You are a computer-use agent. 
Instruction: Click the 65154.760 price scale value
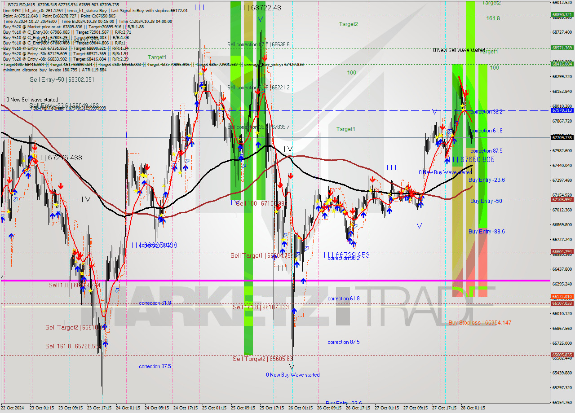(x=562, y=402)
